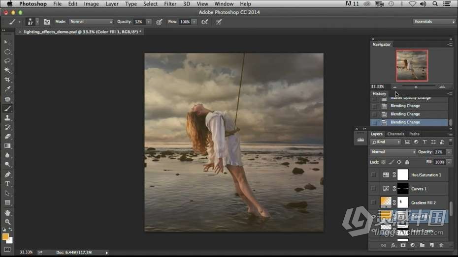Select the Magic Wand tool
The height and width of the screenshot is (257, 458).
click(x=7, y=70)
